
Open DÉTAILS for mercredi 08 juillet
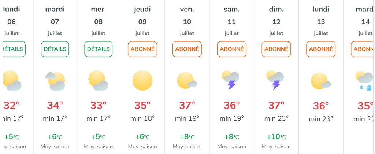tap(98, 49)
